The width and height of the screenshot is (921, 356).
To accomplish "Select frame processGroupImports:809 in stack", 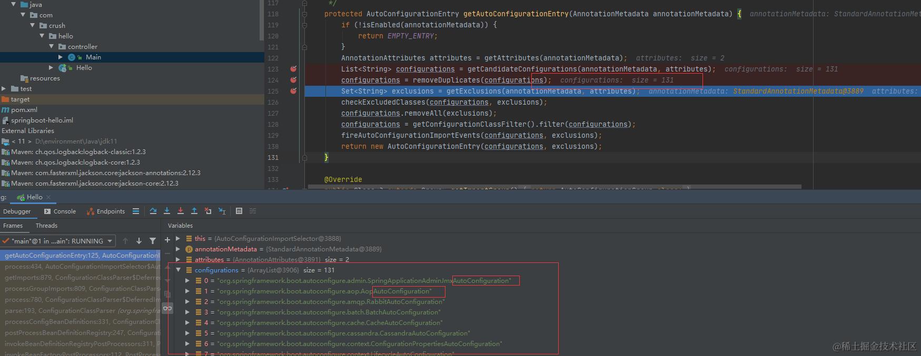I will [x=81, y=289].
